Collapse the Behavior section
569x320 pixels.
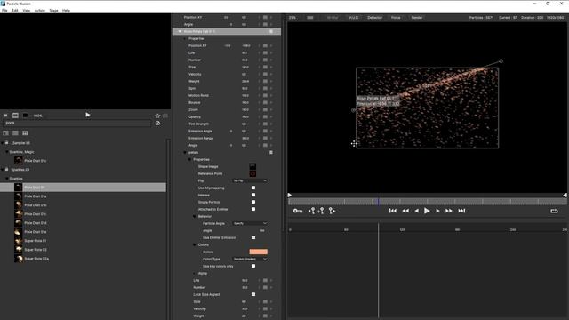coord(194,216)
